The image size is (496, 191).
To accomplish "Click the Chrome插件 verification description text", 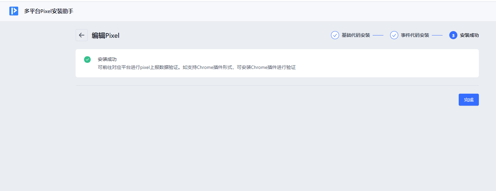I will pyautogui.click(x=197, y=67).
